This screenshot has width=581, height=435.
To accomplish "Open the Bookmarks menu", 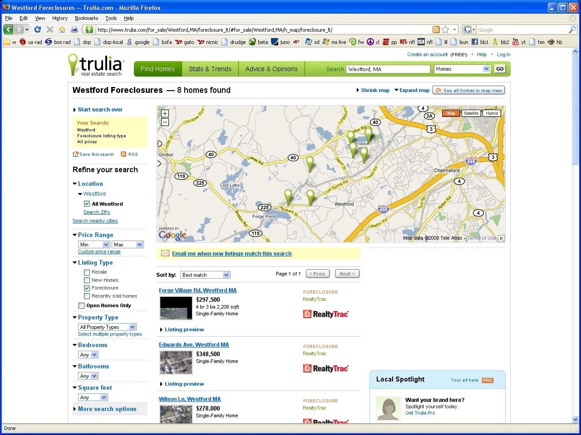I will 86,18.
